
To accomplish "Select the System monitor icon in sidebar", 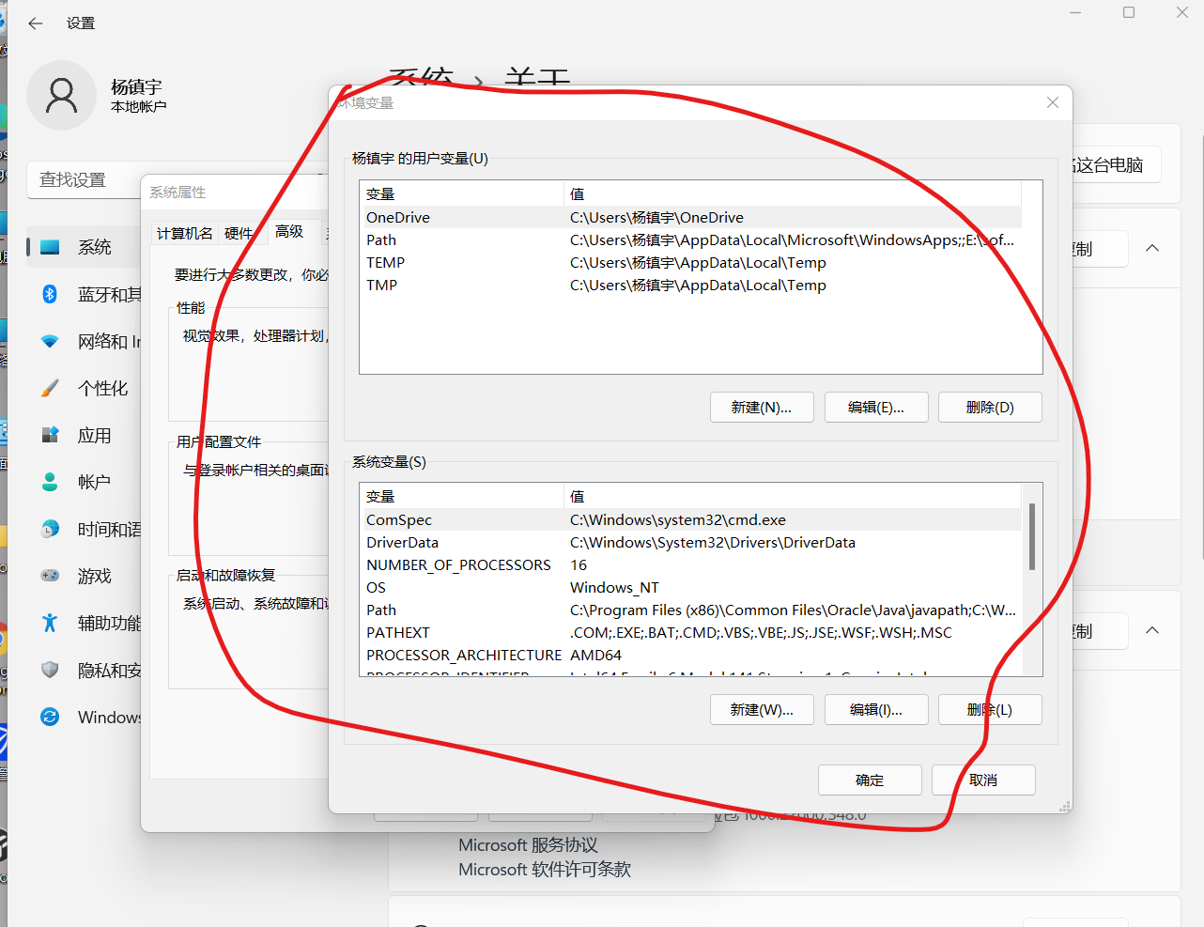I will 50,247.
